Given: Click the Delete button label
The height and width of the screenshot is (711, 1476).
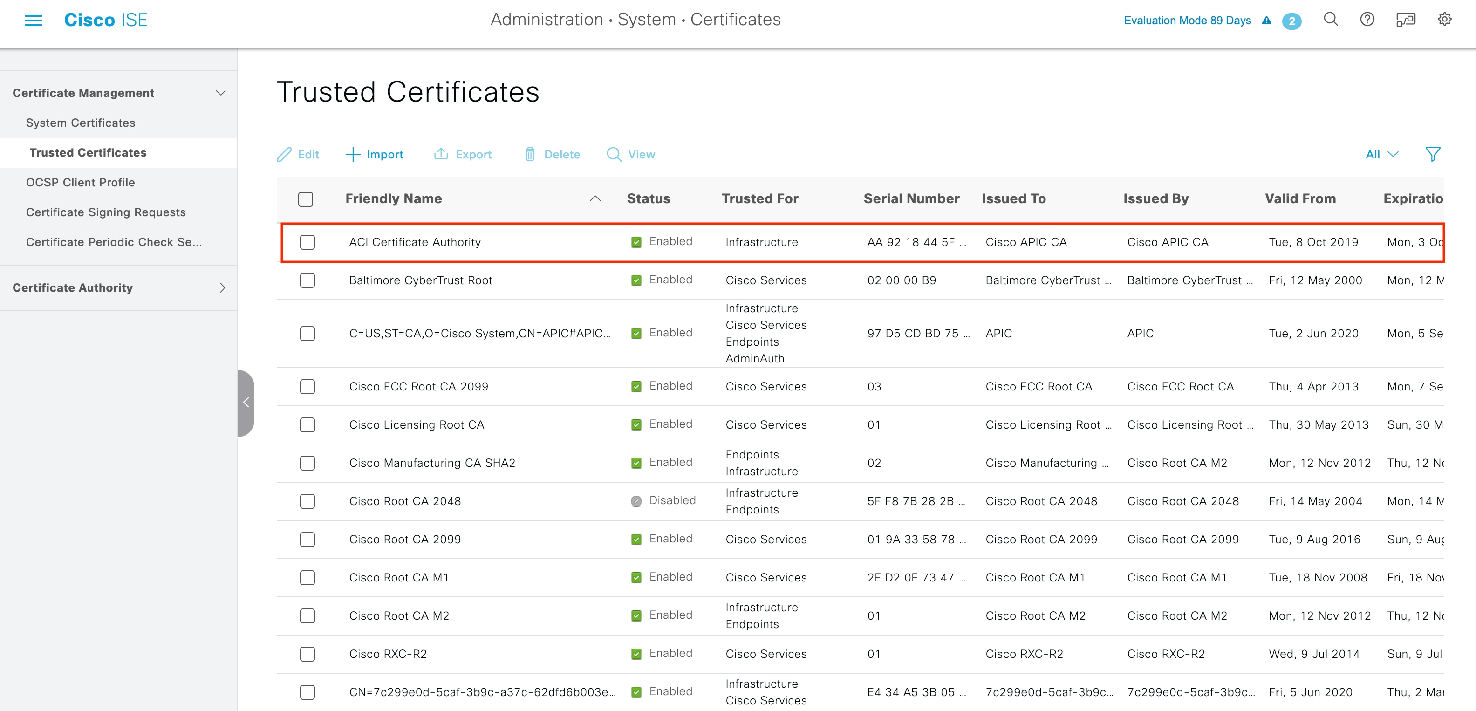Looking at the screenshot, I should (x=562, y=154).
